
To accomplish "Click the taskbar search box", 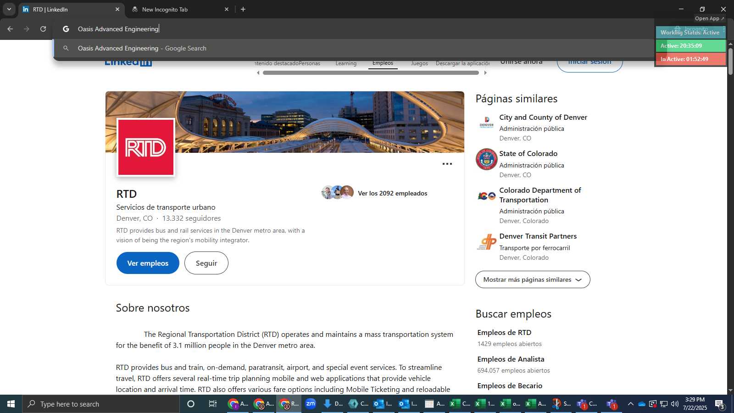I will point(101,404).
